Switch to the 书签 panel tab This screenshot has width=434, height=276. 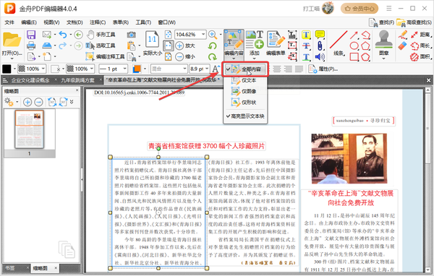pos(10,268)
